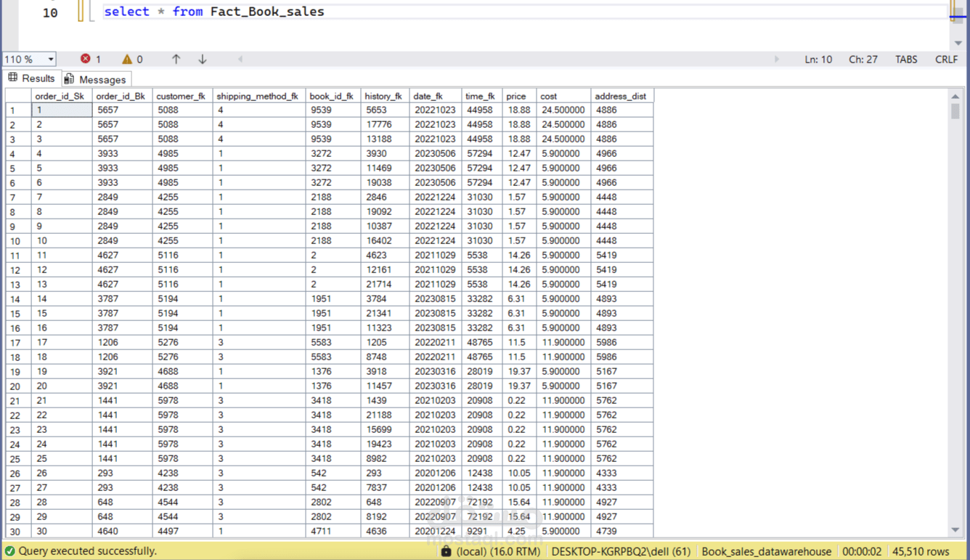Viewport: 970px width, 560px height.
Task: Select the address_dist column header
Action: tap(621, 96)
